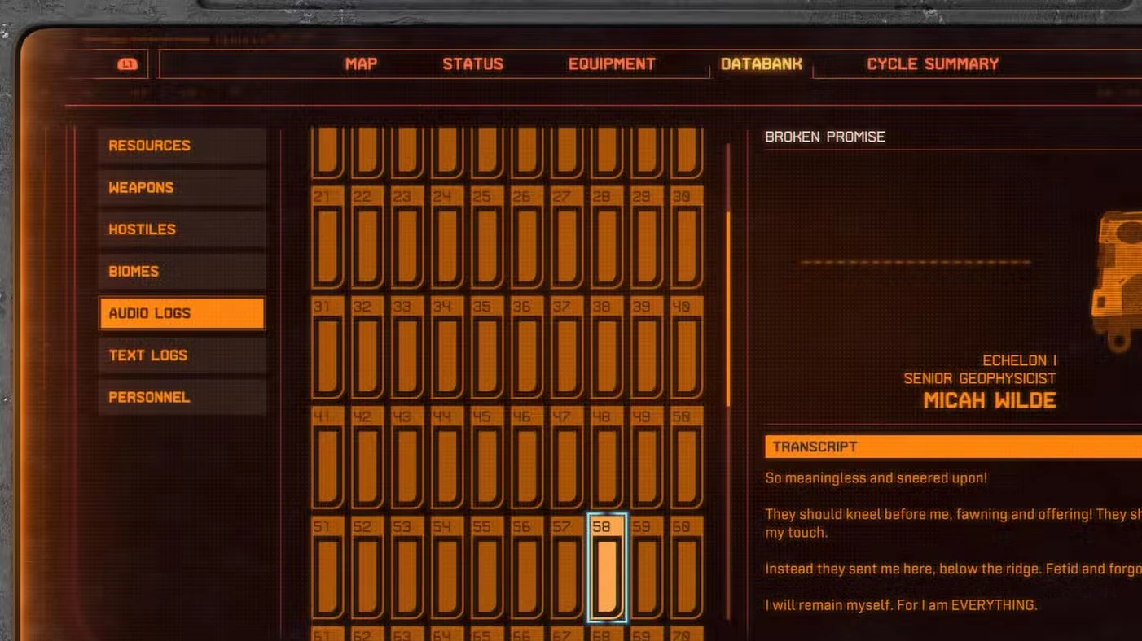The width and height of the screenshot is (1142, 641).
Task: Select audio log slot 44
Action: coord(447,458)
